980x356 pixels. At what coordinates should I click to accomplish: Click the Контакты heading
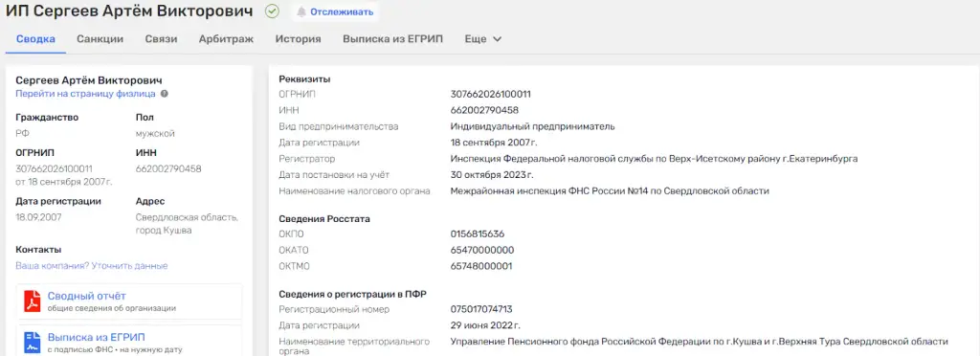38,250
